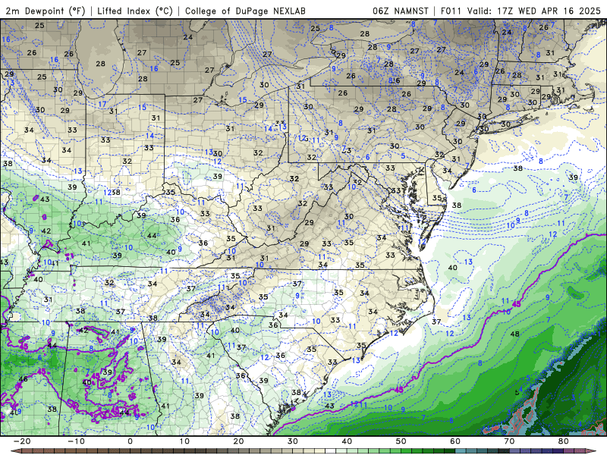Click the '60' color scale label
Viewport: 607px width, 455px height.
pos(455,441)
